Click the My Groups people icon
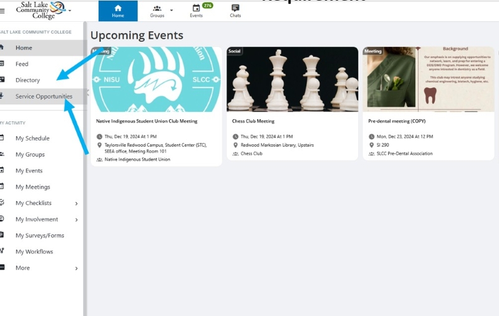 2,154
